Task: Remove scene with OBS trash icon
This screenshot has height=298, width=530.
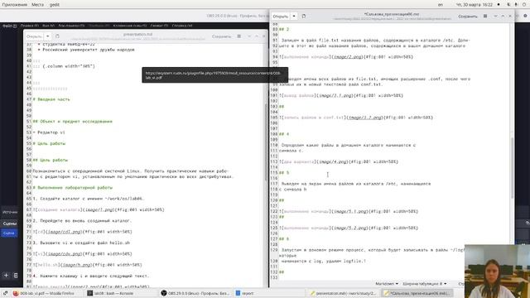Action: point(16,276)
